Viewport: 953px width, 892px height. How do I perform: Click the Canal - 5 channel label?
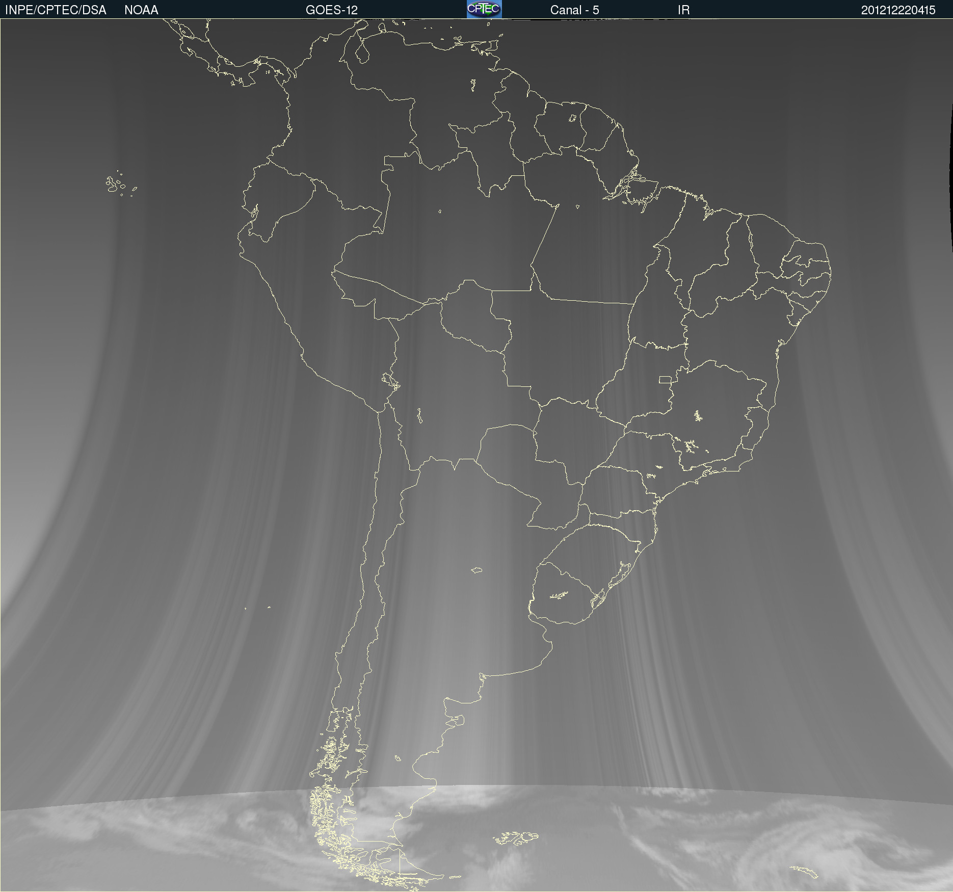click(575, 10)
